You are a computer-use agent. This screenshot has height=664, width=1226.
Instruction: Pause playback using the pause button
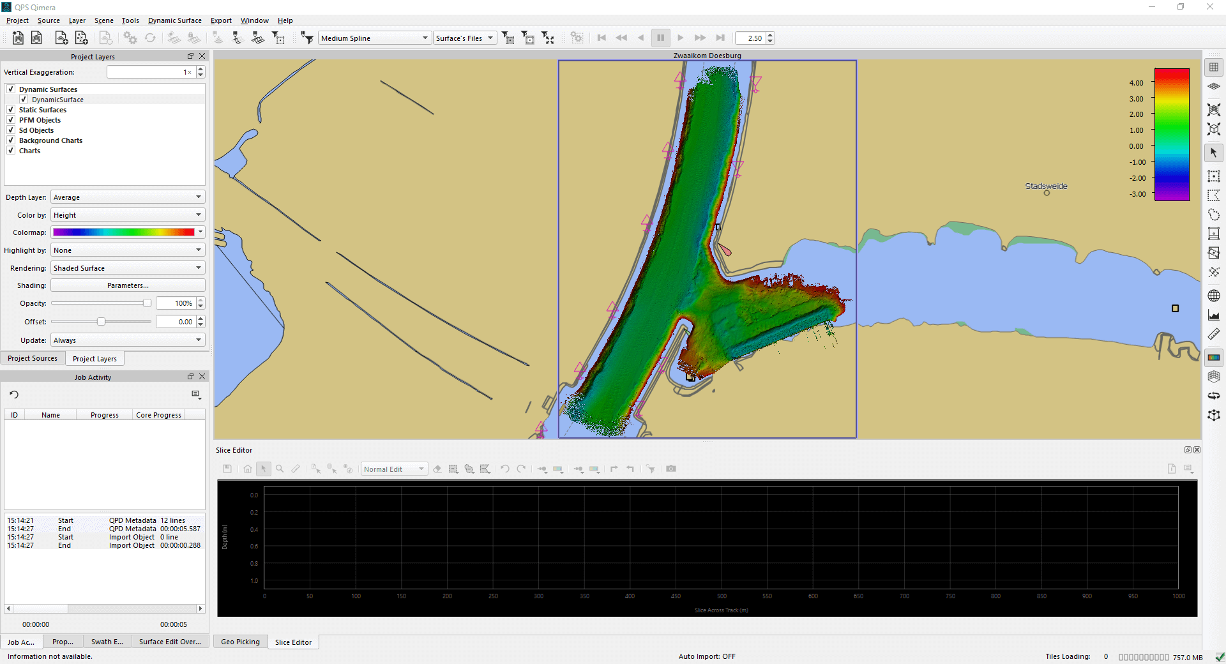pyautogui.click(x=660, y=38)
